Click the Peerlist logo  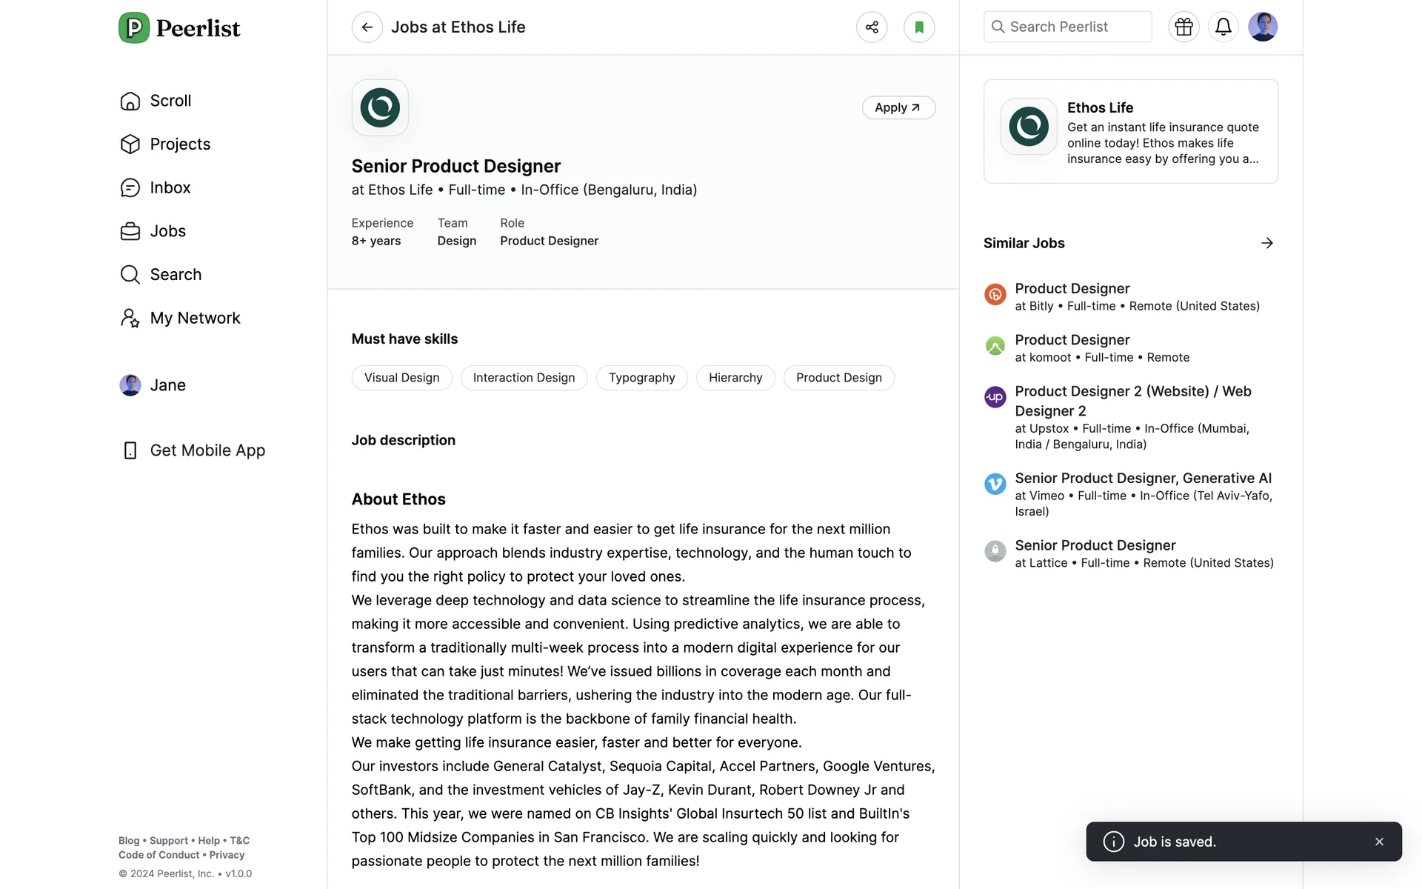179,28
